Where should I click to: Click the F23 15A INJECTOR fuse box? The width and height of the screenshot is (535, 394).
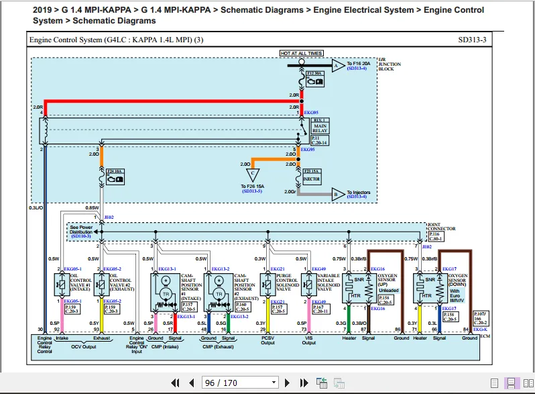(x=312, y=177)
